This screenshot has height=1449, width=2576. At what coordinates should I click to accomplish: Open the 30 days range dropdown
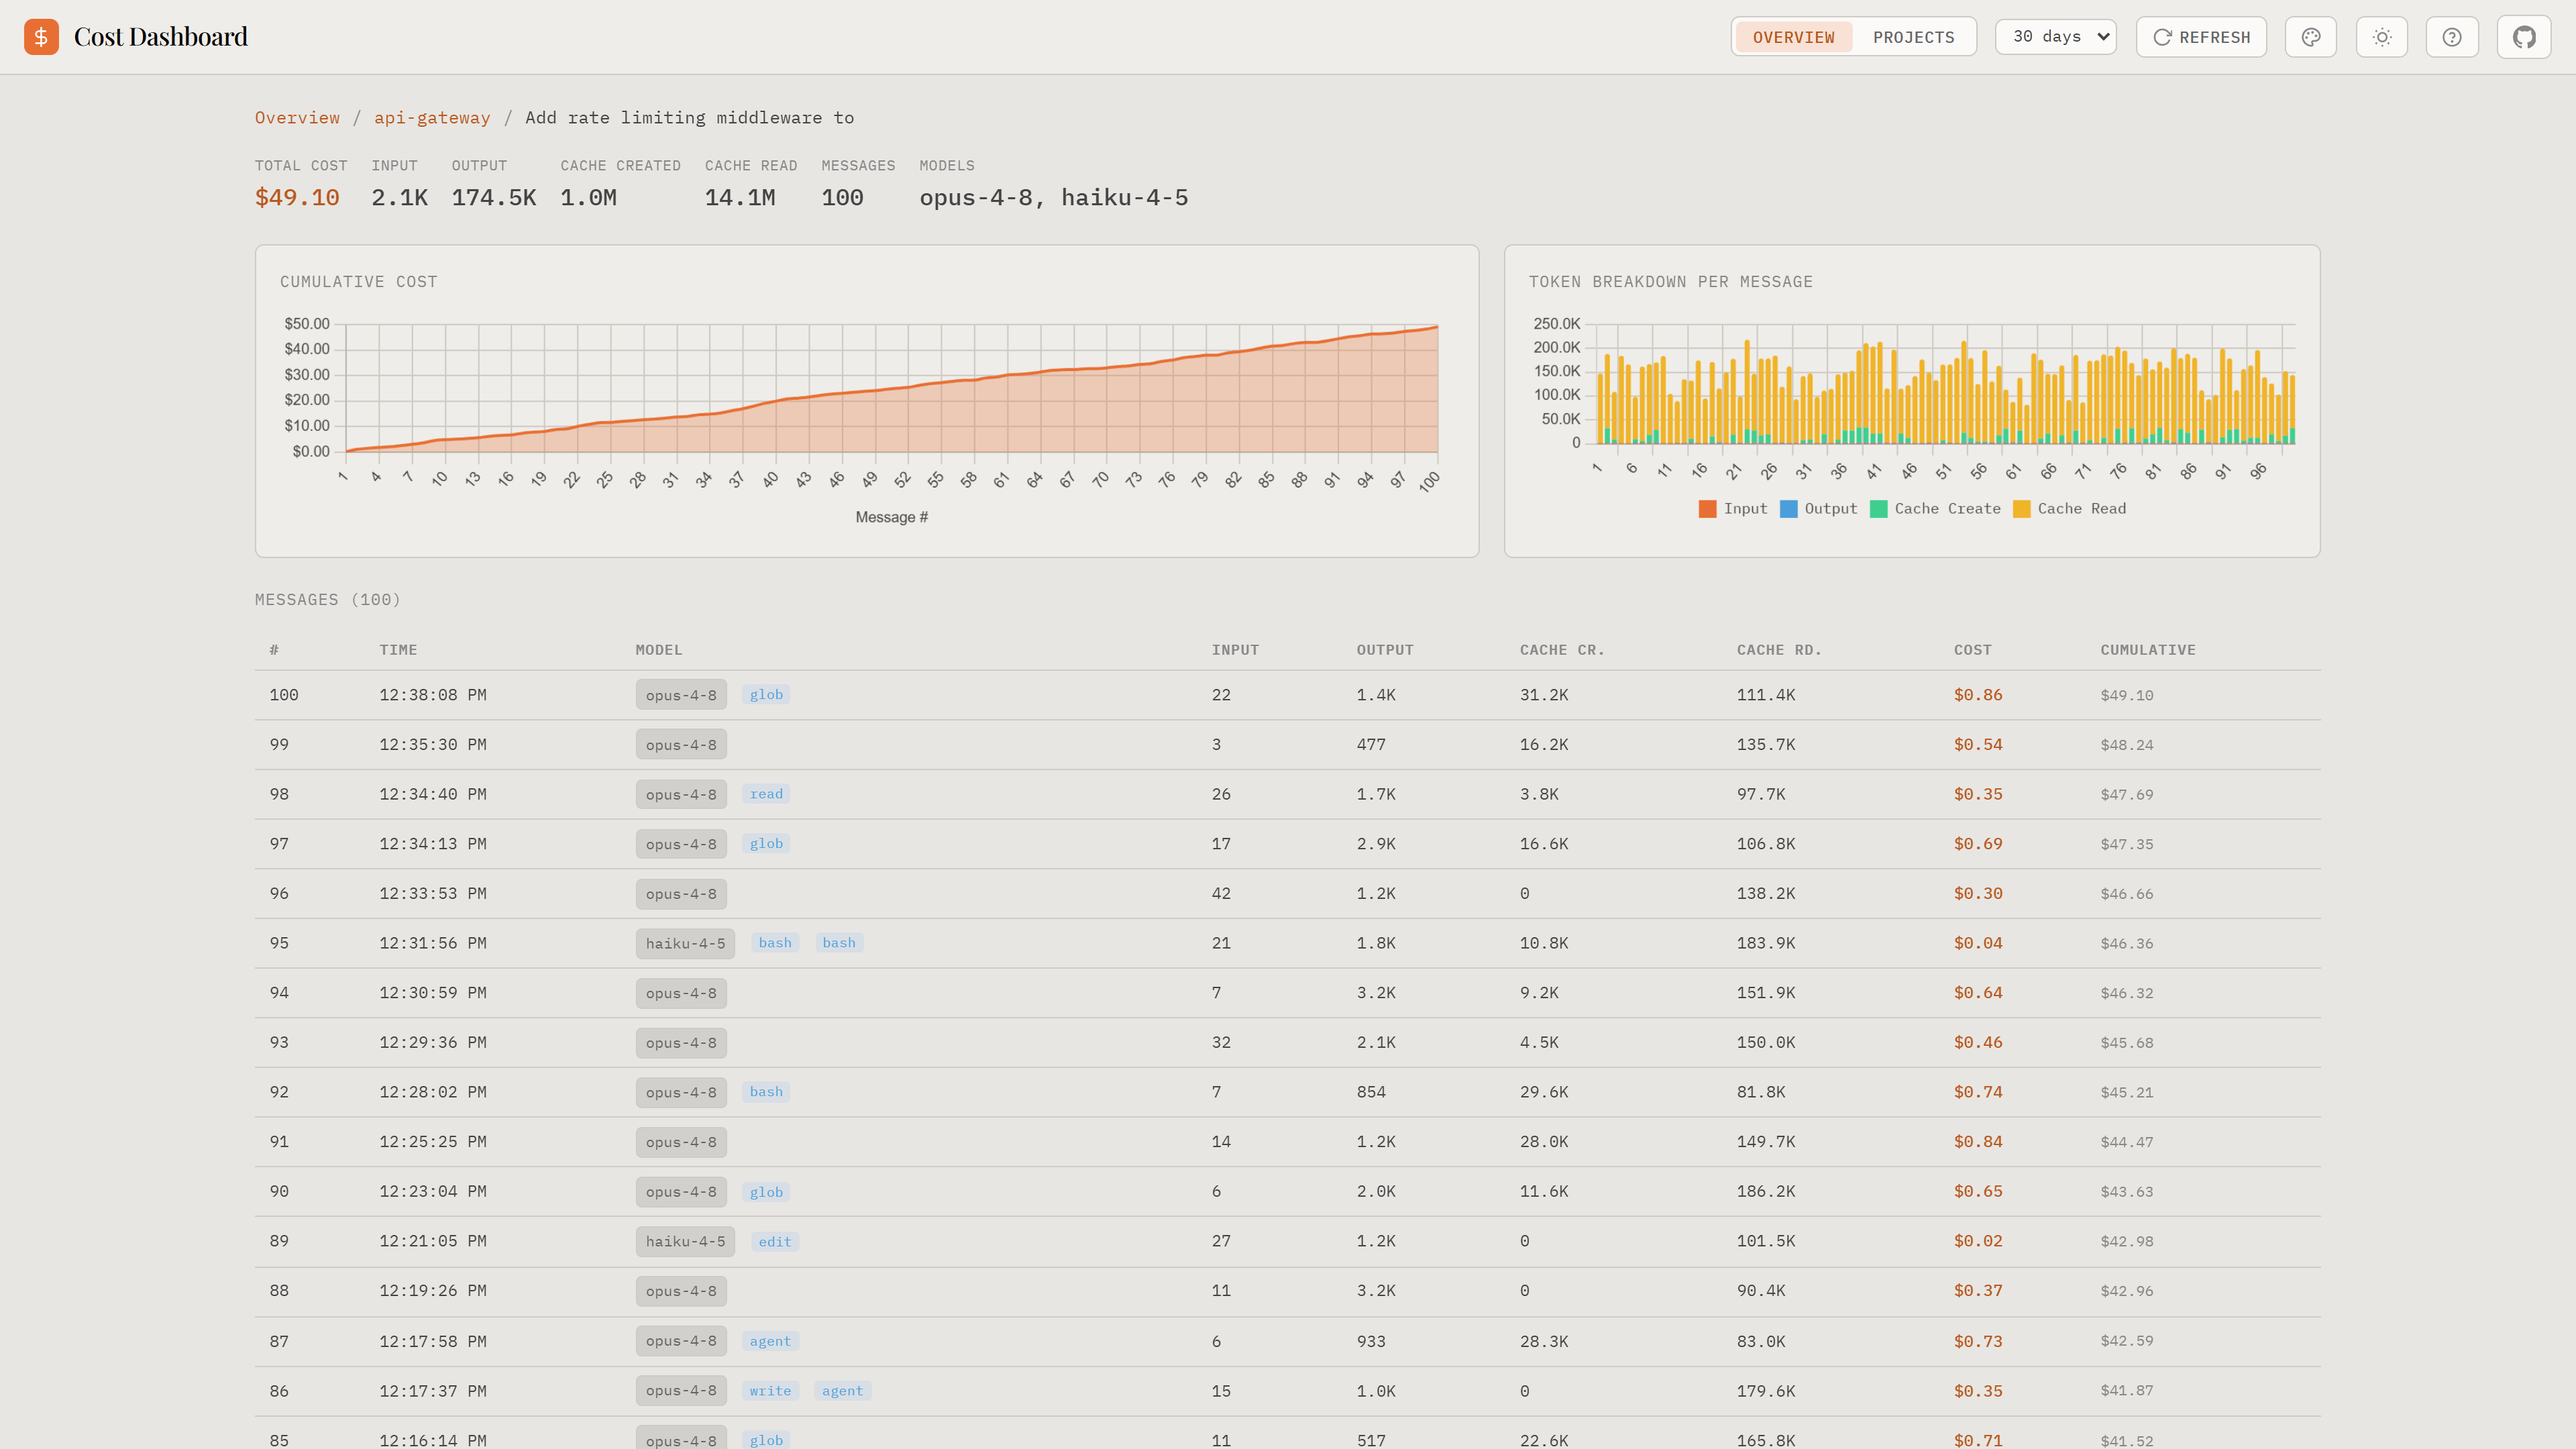tap(2056, 37)
